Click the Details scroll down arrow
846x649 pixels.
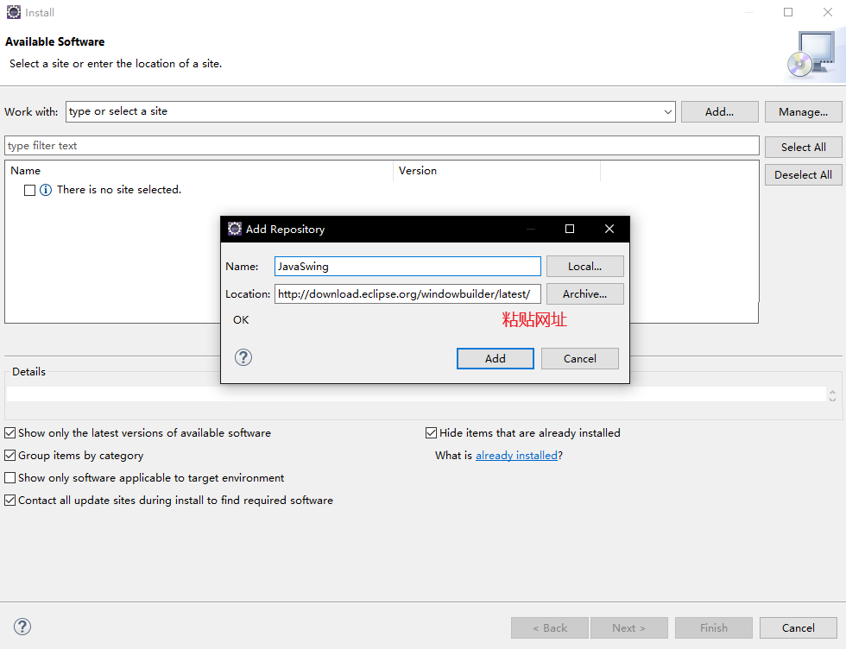coord(832,400)
